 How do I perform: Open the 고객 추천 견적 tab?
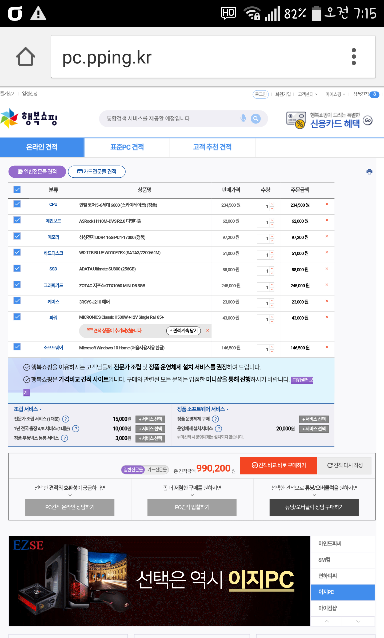(212, 147)
